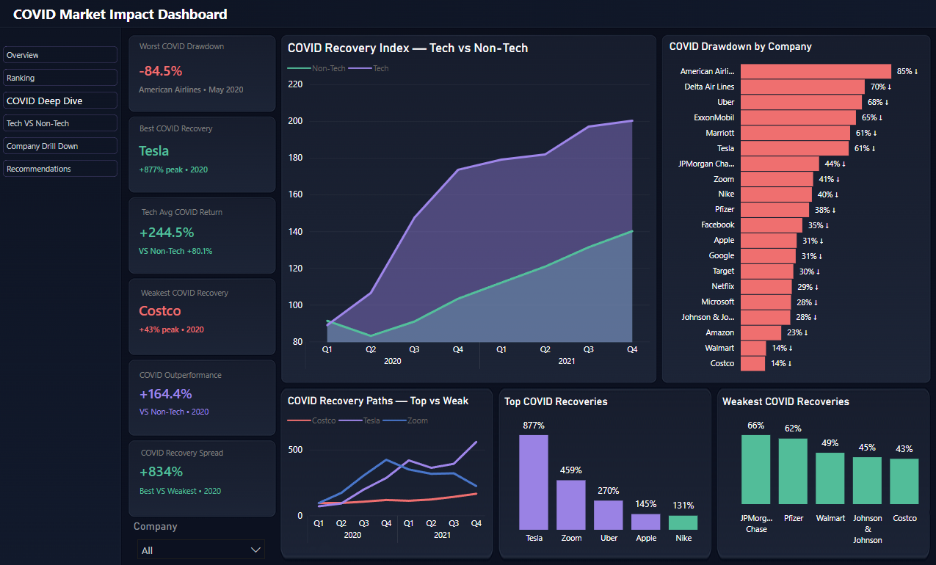Click Top COVID Recoveries chart title
The image size is (936, 565).
[556, 401]
